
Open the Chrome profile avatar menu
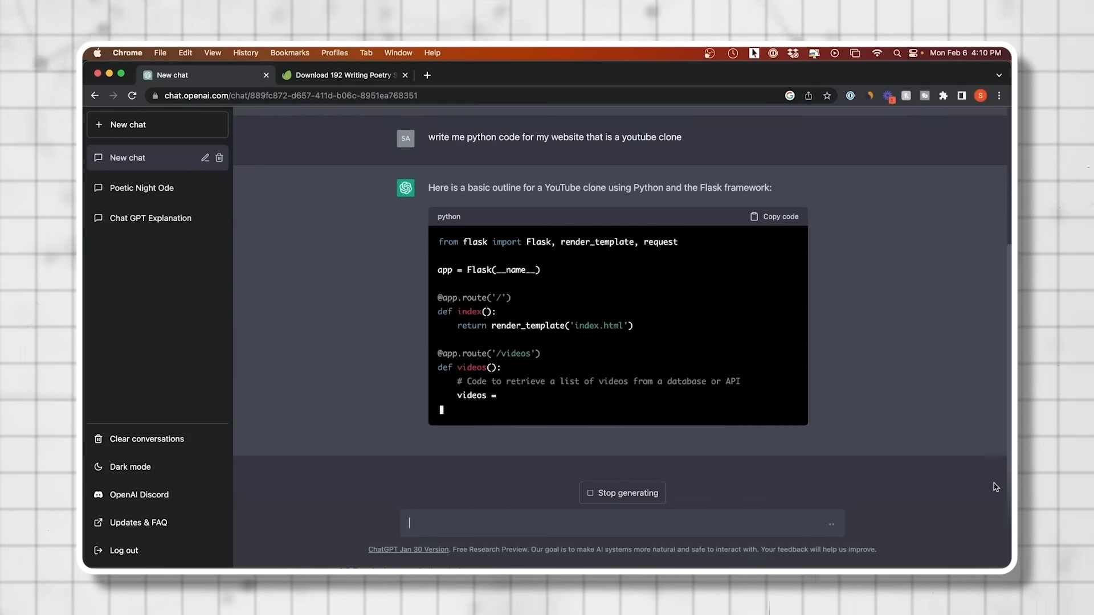coord(980,96)
